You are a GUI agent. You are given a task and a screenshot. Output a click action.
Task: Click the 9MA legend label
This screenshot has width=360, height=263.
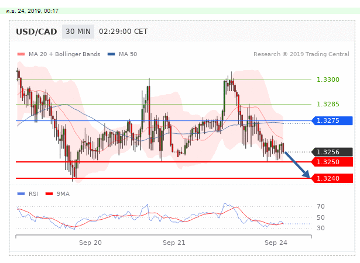pos(63,194)
